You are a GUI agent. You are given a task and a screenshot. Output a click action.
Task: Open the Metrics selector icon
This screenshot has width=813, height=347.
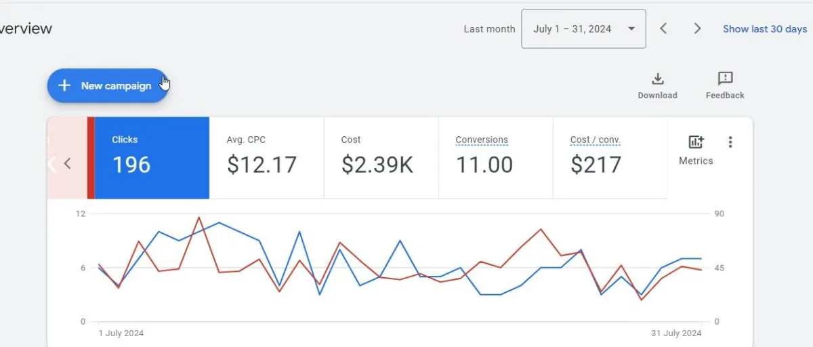(x=696, y=142)
